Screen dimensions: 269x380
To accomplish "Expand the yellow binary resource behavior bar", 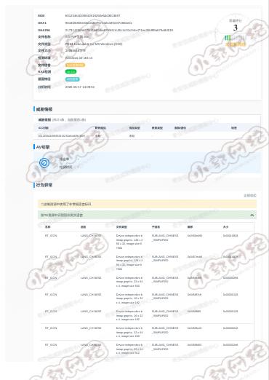I will point(147,204).
